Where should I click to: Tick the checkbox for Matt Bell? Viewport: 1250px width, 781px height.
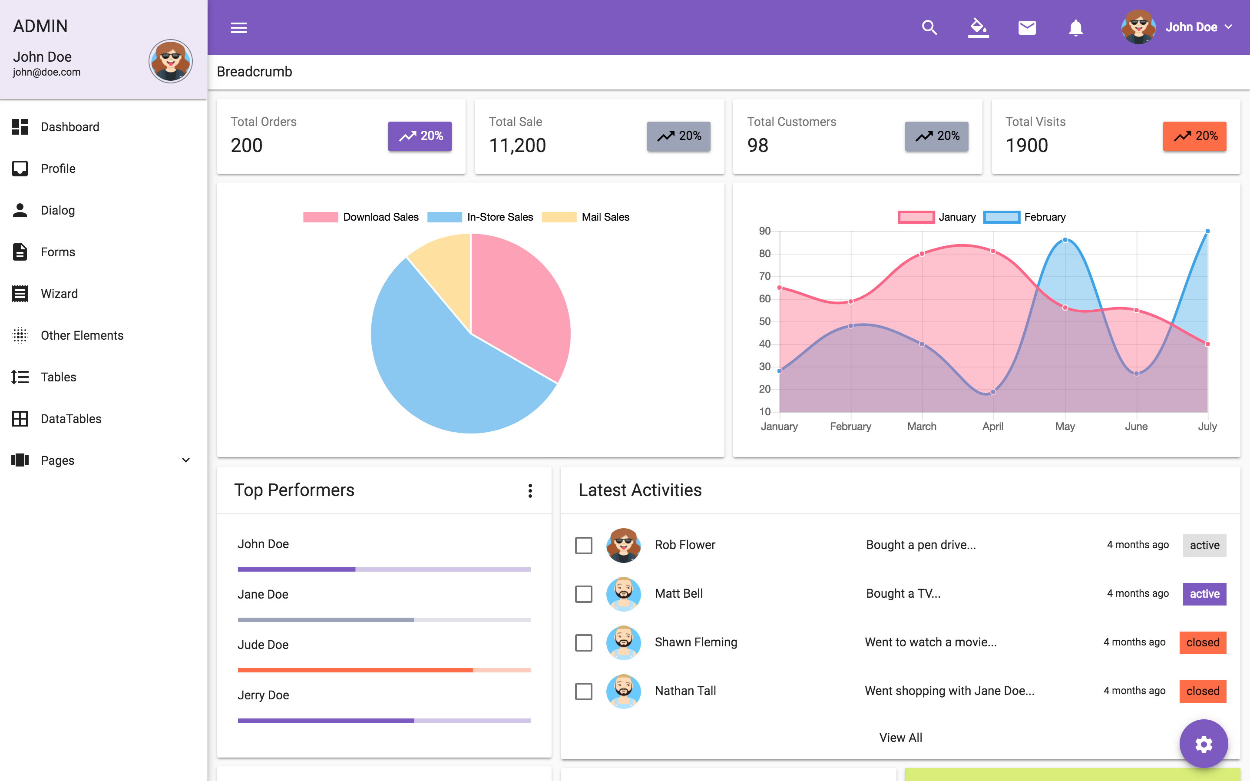point(583,593)
